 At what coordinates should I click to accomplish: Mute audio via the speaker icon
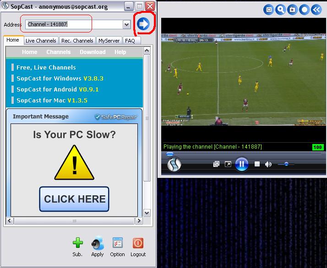pyautogui.click(x=268, y=164)
